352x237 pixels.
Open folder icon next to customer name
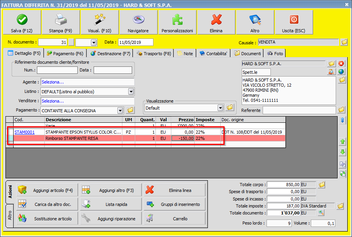point(331,64)
